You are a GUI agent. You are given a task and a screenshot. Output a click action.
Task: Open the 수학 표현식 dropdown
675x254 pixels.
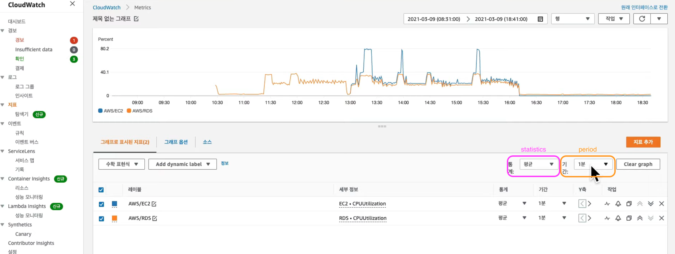point(122,164)
